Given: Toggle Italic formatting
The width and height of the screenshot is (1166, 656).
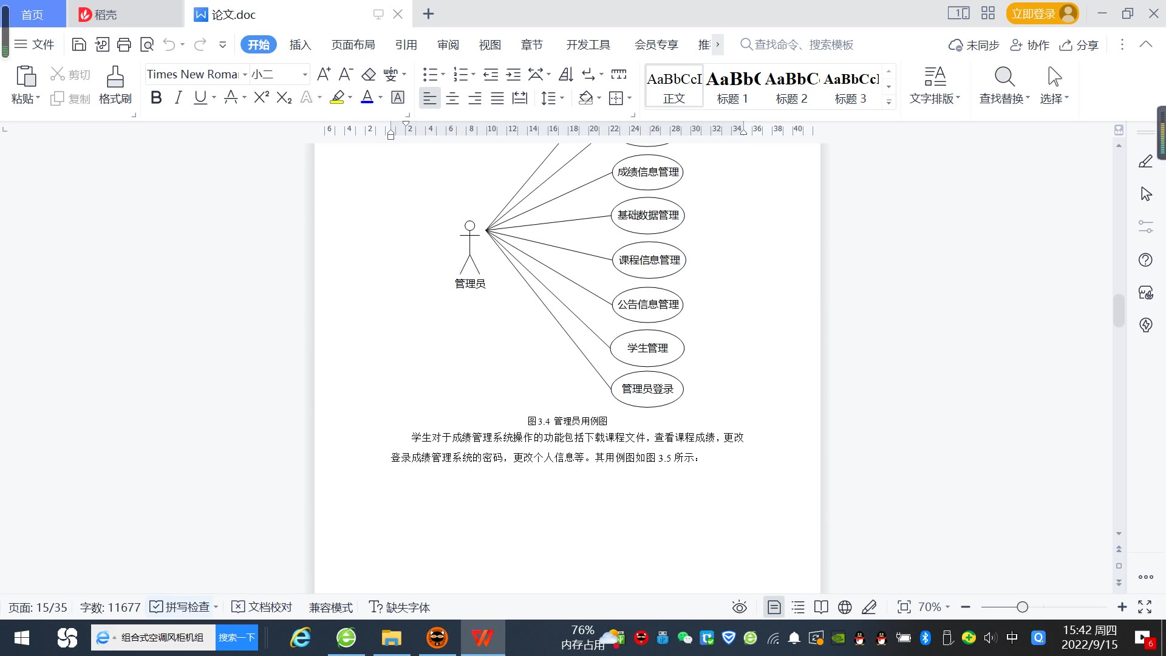Looking at the screenshot, I should 178,97.
